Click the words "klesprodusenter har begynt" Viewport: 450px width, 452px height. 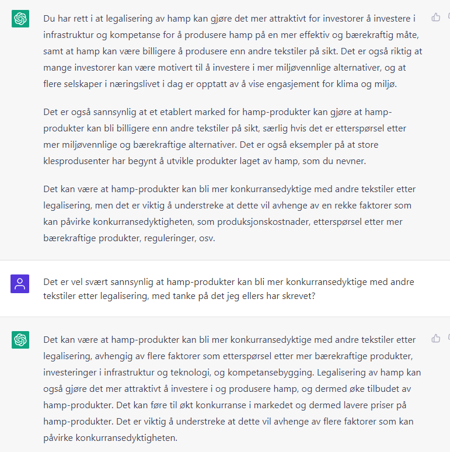(x=100, y=161)
